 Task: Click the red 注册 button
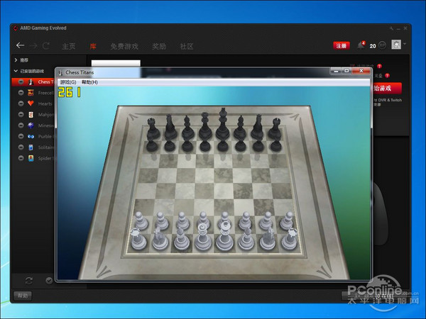pos(342,45)
